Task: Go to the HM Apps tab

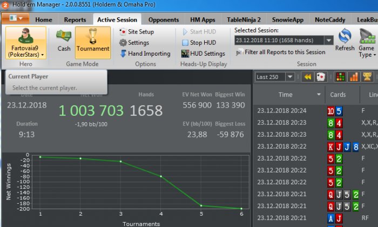Action: click(202, 20)
